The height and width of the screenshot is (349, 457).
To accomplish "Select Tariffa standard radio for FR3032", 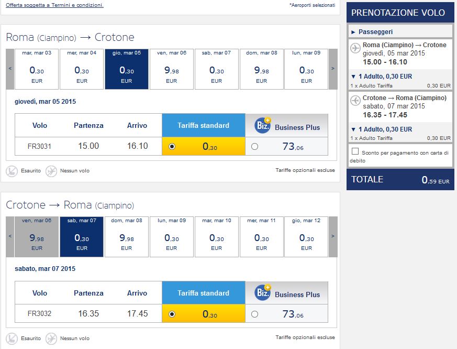I will 172,314.
